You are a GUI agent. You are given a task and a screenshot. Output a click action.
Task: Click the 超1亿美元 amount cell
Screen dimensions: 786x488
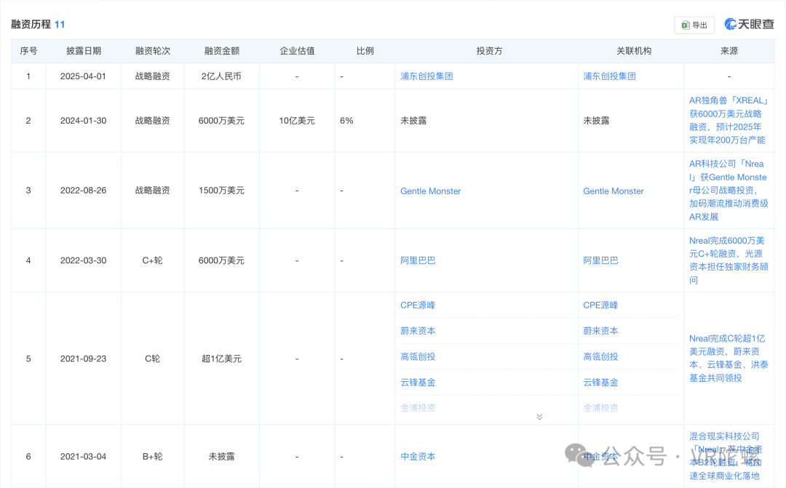coord(221,359)
